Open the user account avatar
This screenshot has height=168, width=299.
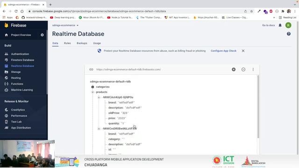[288, 25]
